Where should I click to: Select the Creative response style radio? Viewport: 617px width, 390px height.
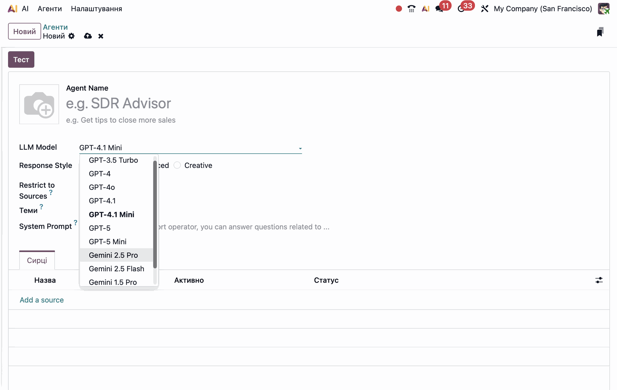click(177, 165)
